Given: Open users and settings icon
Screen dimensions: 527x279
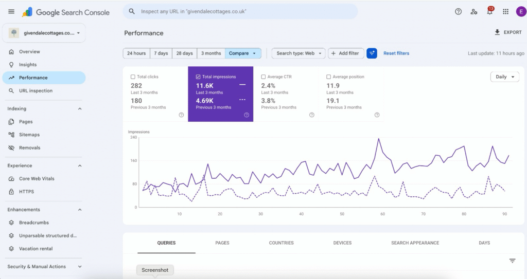Looking at the screenshot, I should pyautogui.click(x=474, y=12).
